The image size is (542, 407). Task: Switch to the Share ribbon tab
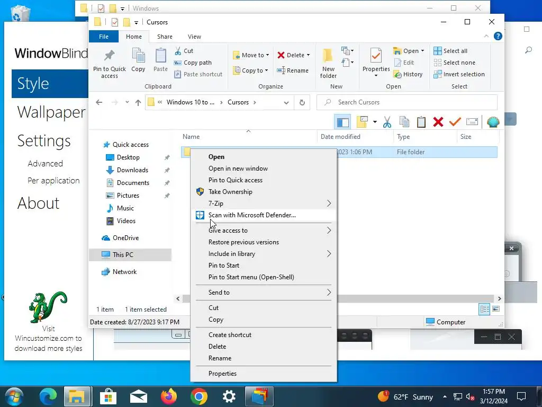pos(165,37)
